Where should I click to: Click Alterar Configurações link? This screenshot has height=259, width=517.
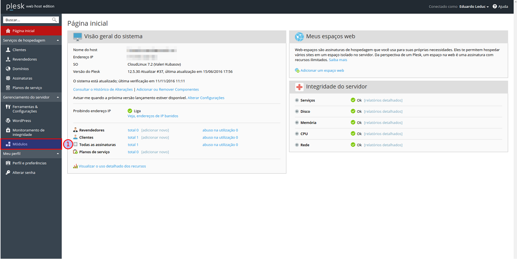coord(206,98)
